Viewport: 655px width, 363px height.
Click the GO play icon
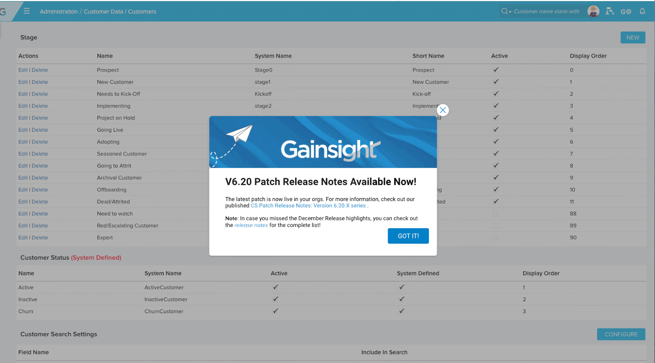(x=626, y=11)
